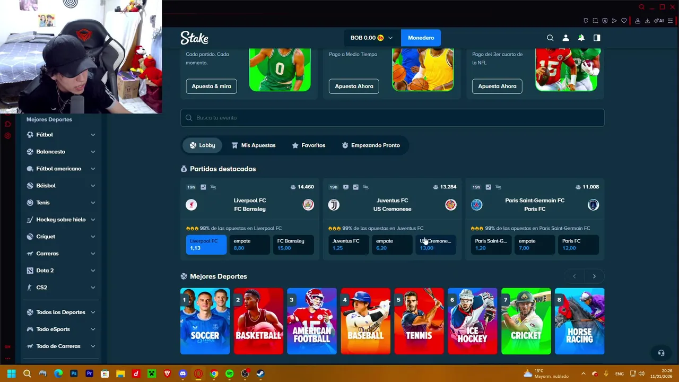Expand the Dota 2 sidebar section
The image size is (679, 382).
[x=61, y=271]
